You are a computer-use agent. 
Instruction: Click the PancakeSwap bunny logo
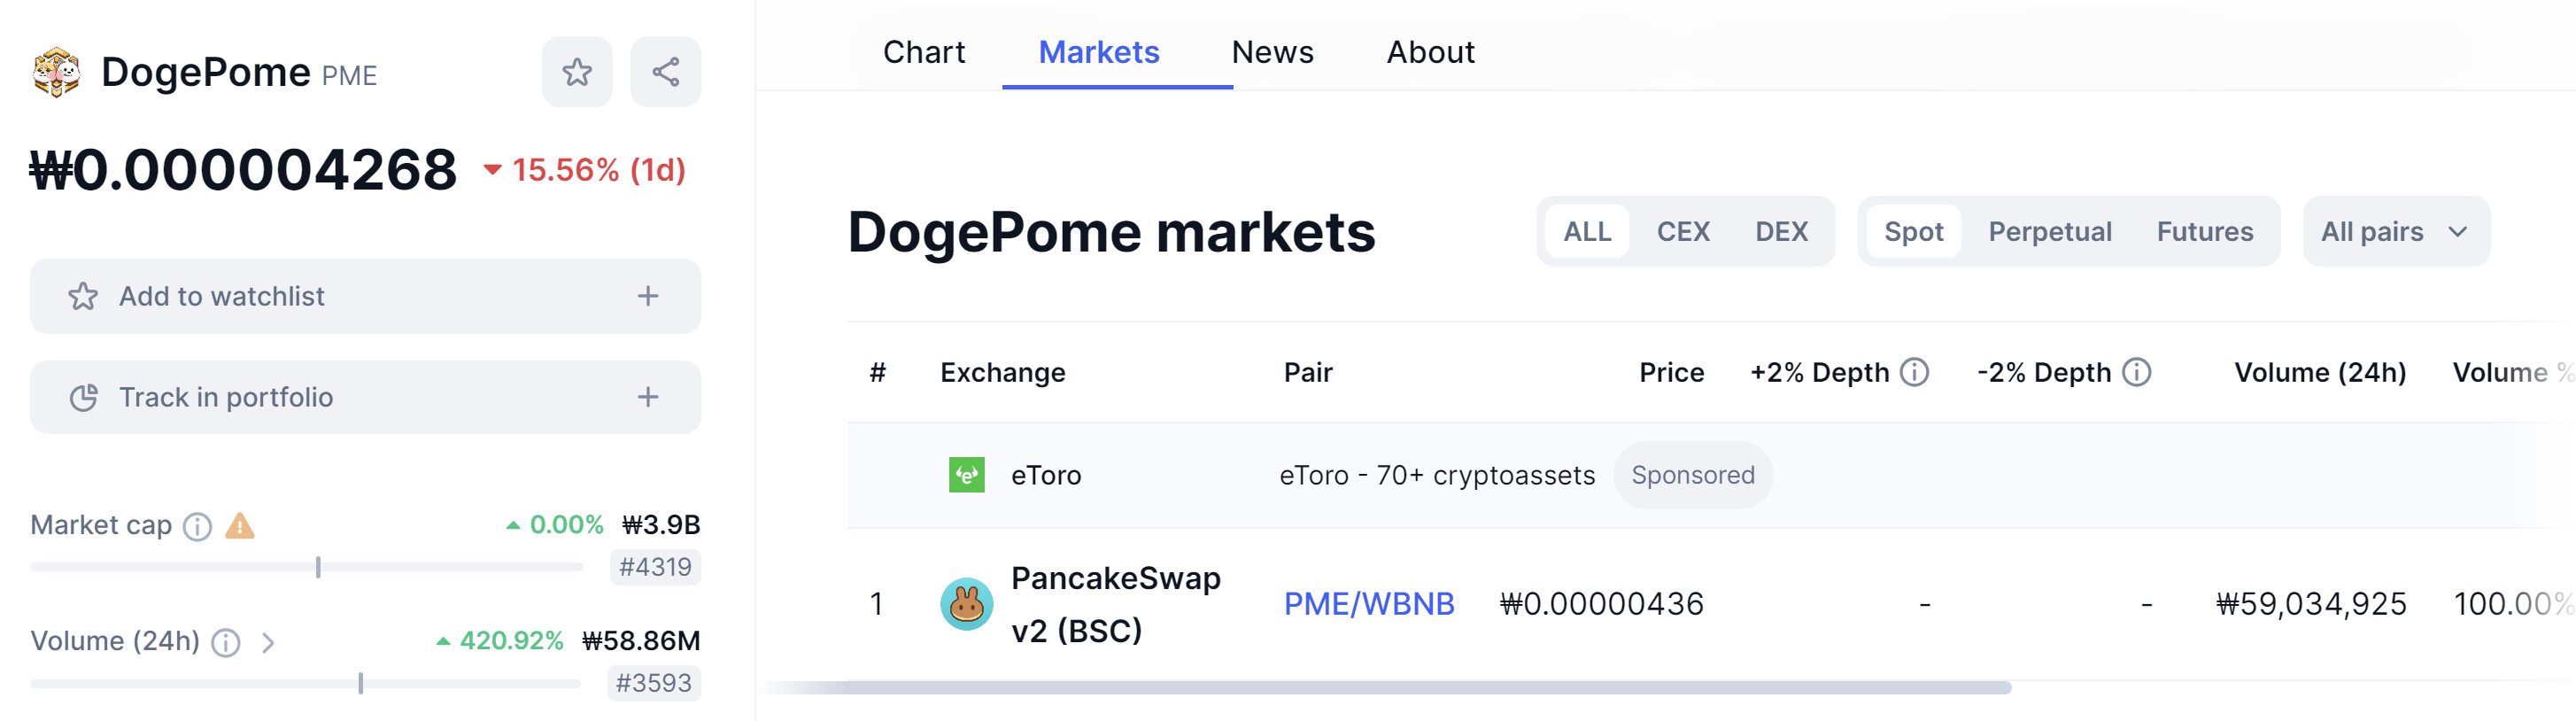[x=966, y=603]
